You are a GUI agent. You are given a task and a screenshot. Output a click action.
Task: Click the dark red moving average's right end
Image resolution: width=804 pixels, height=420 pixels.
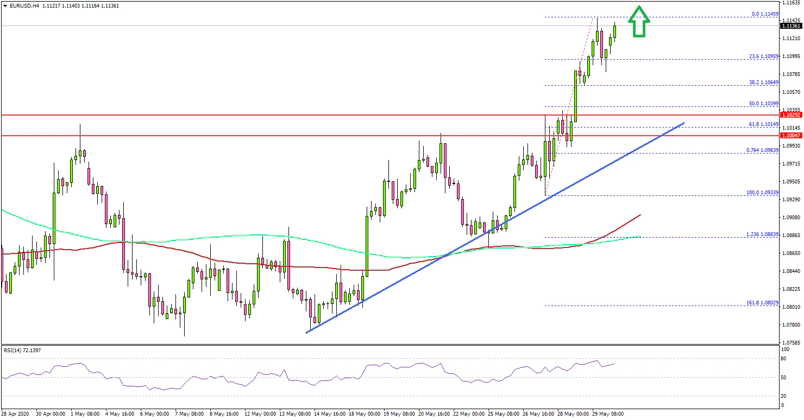pyautogui.click(x=640, y=215)
